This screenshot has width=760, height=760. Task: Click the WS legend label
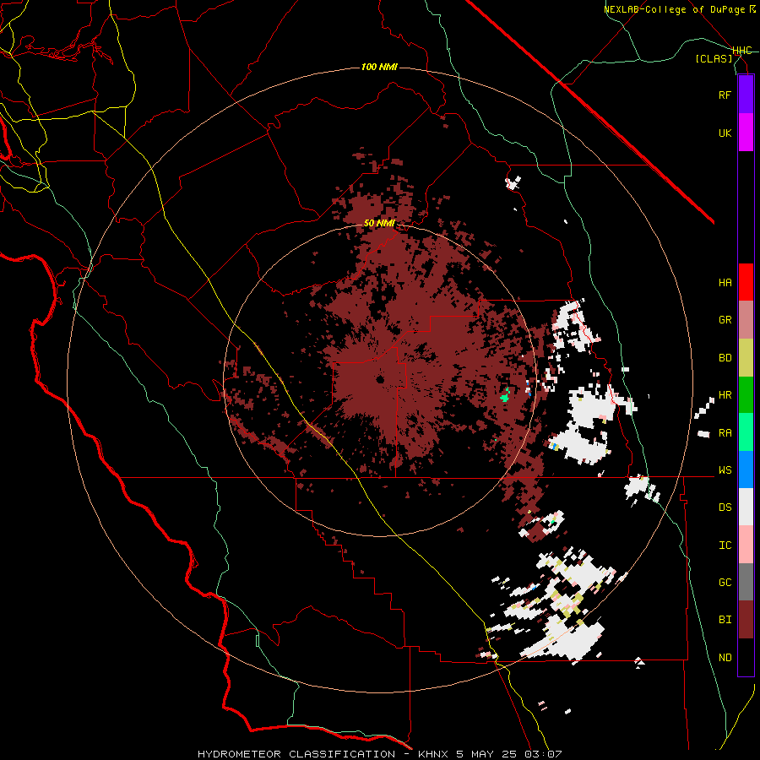click(x=725, y=470)
